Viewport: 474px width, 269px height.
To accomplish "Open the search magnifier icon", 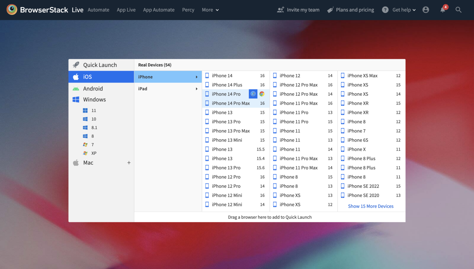I will coord(458,10).
